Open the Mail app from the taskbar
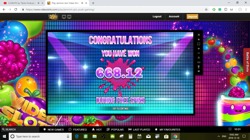The height and width of the screenshot is (140, 250). coord(148,136)
